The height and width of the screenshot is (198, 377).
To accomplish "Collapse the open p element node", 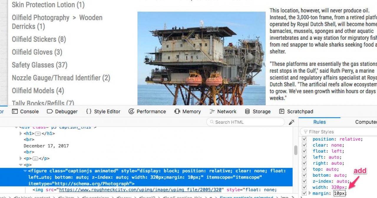I will tap(21, 165).
